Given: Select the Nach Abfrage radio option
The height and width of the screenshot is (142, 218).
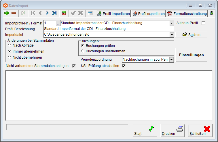Looking at the screenshot, I should point(10,45).
